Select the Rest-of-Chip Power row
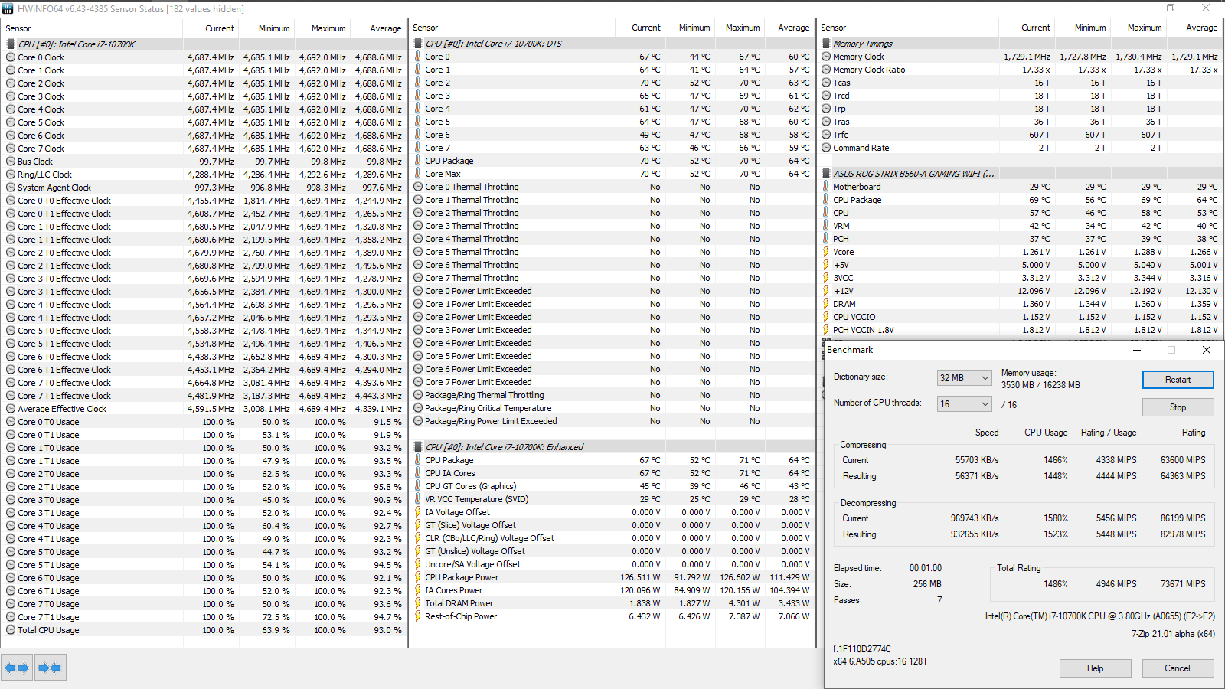 [612, 616]
